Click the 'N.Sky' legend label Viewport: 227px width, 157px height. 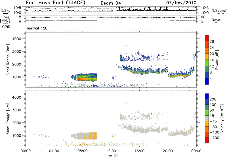tap(5, 10)
